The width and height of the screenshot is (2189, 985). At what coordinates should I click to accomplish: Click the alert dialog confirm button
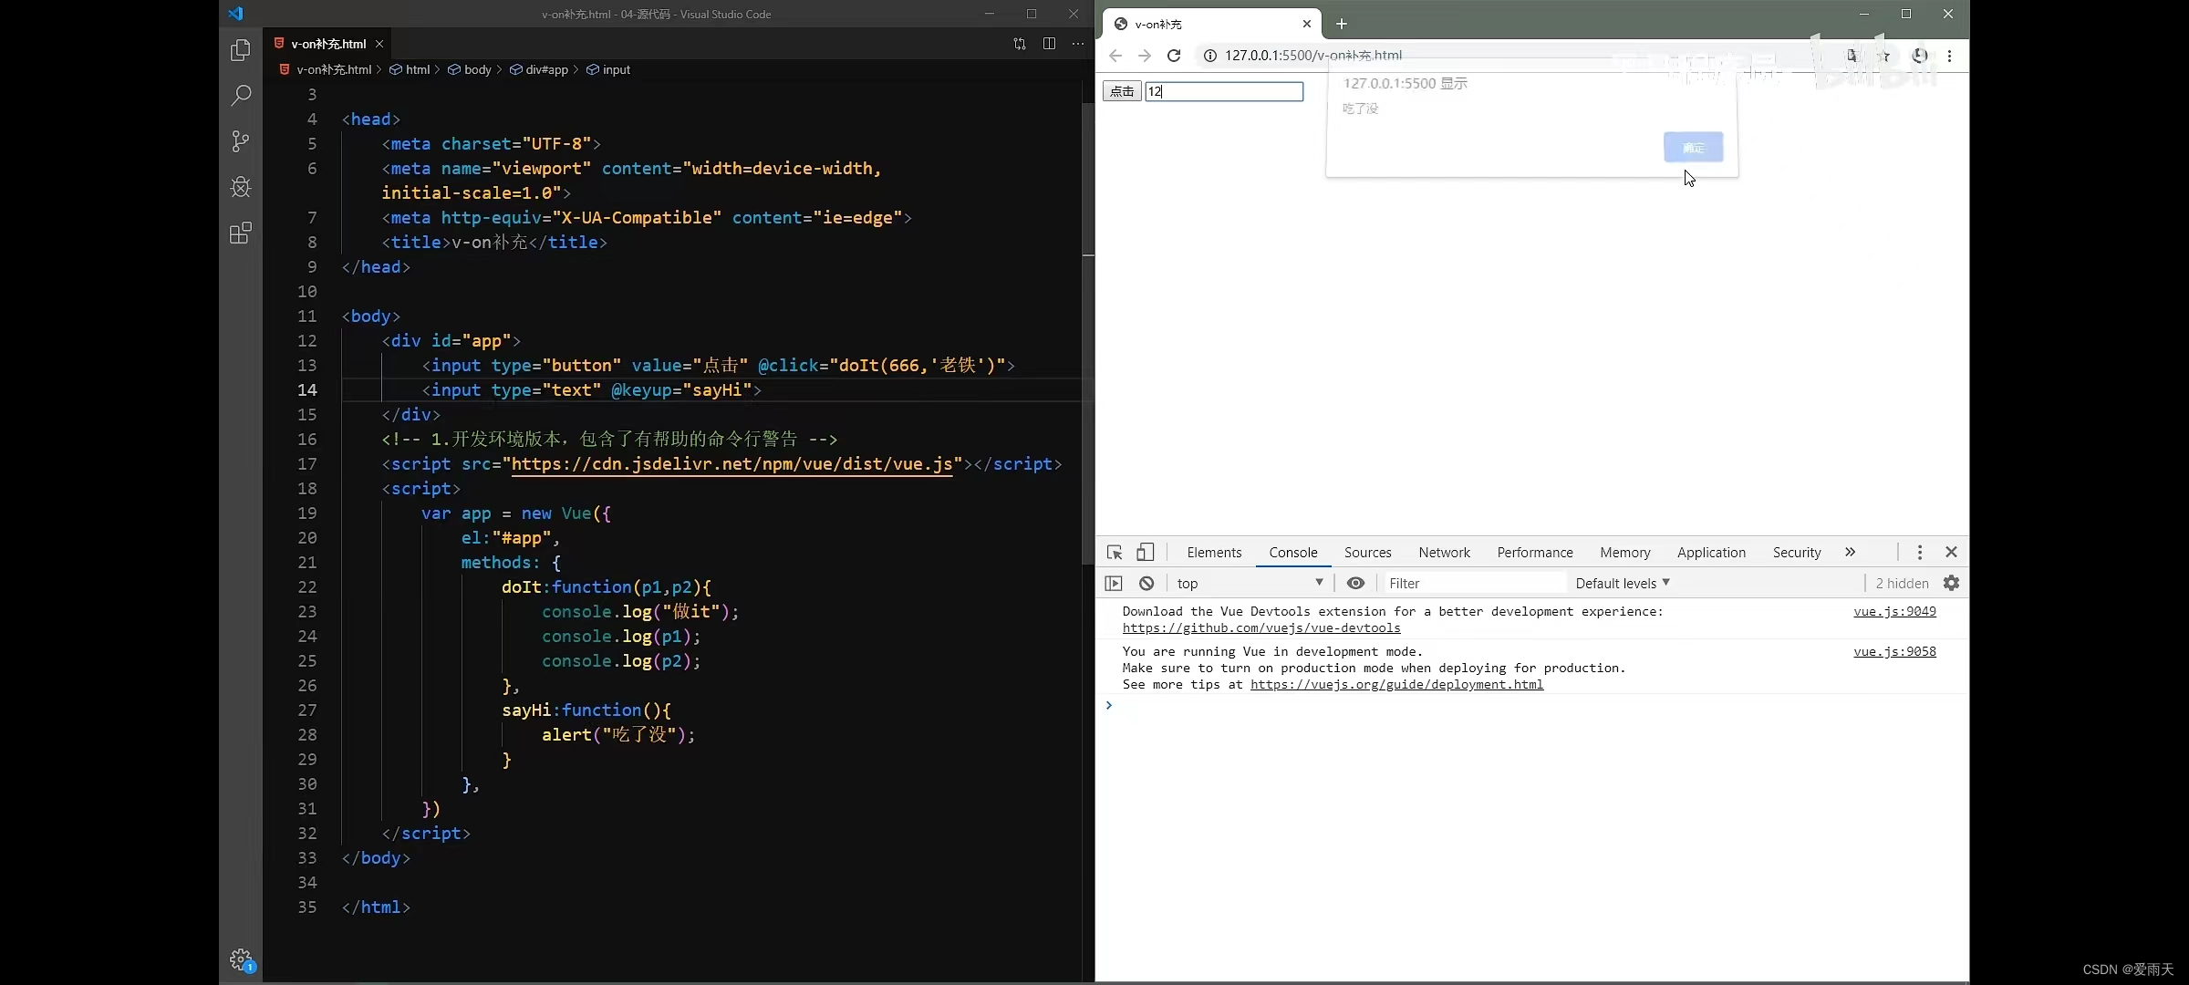1693,148
